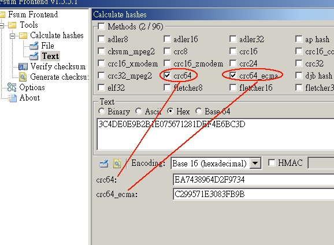
Task: Select the Base 64 radio button
Action: [x=199, y=111]
